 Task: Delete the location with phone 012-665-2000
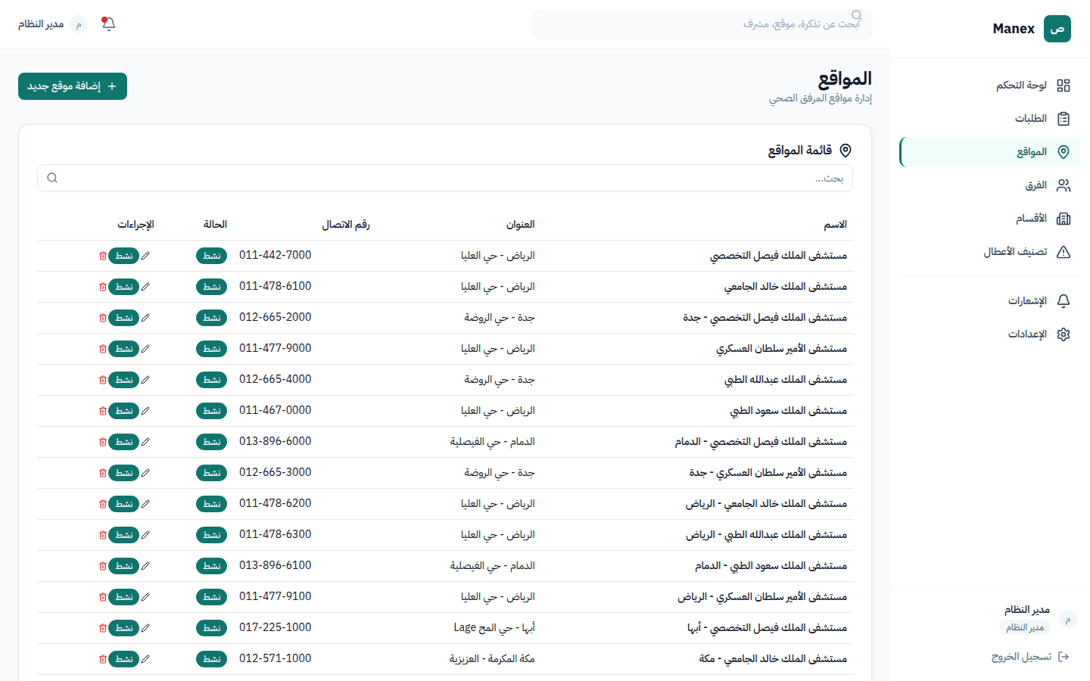click(103, 318)
